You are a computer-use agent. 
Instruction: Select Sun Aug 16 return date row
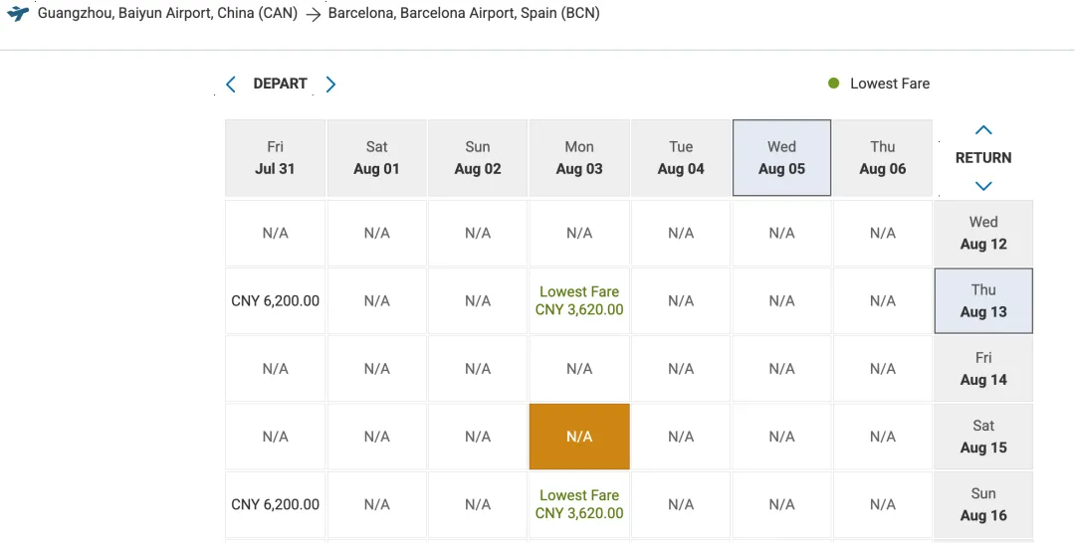[x=983, y=504]
